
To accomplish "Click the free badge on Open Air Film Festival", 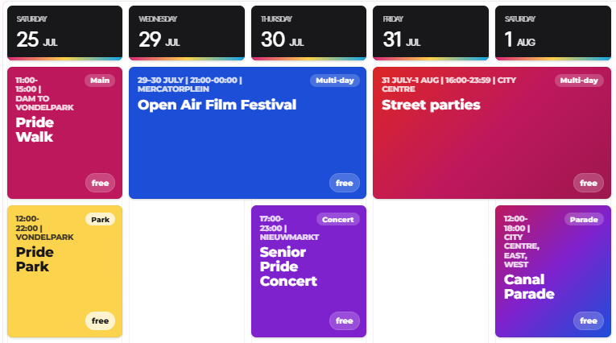I will pyautogui.click(x=345, y=183).
